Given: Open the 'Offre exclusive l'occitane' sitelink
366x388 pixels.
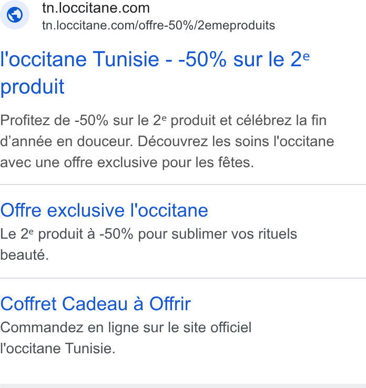Looking at the screenshot, I should (104, 210).
